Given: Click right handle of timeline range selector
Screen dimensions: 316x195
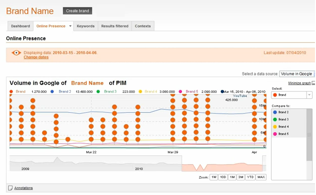Looking at the screenshot, I should (263, 163).
